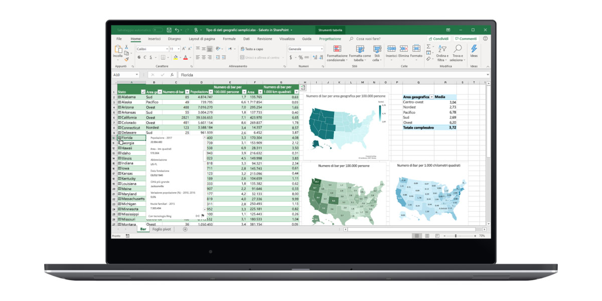
Task: Expand the formula bar chevron
Action: (x=487, y=75)
